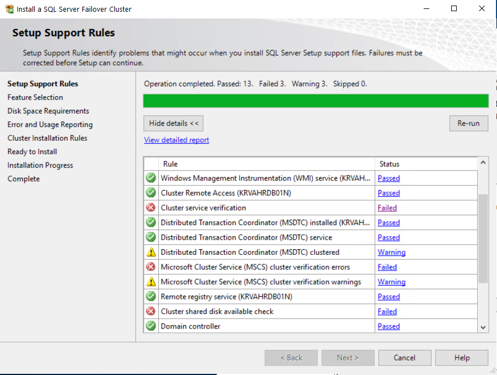Click the rules list scroll up arrow

tap(483, 163)
